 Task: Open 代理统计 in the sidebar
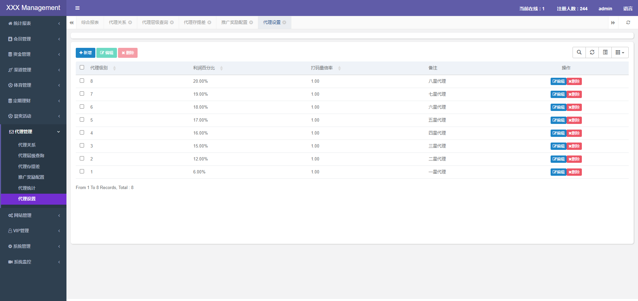[27, 188]
